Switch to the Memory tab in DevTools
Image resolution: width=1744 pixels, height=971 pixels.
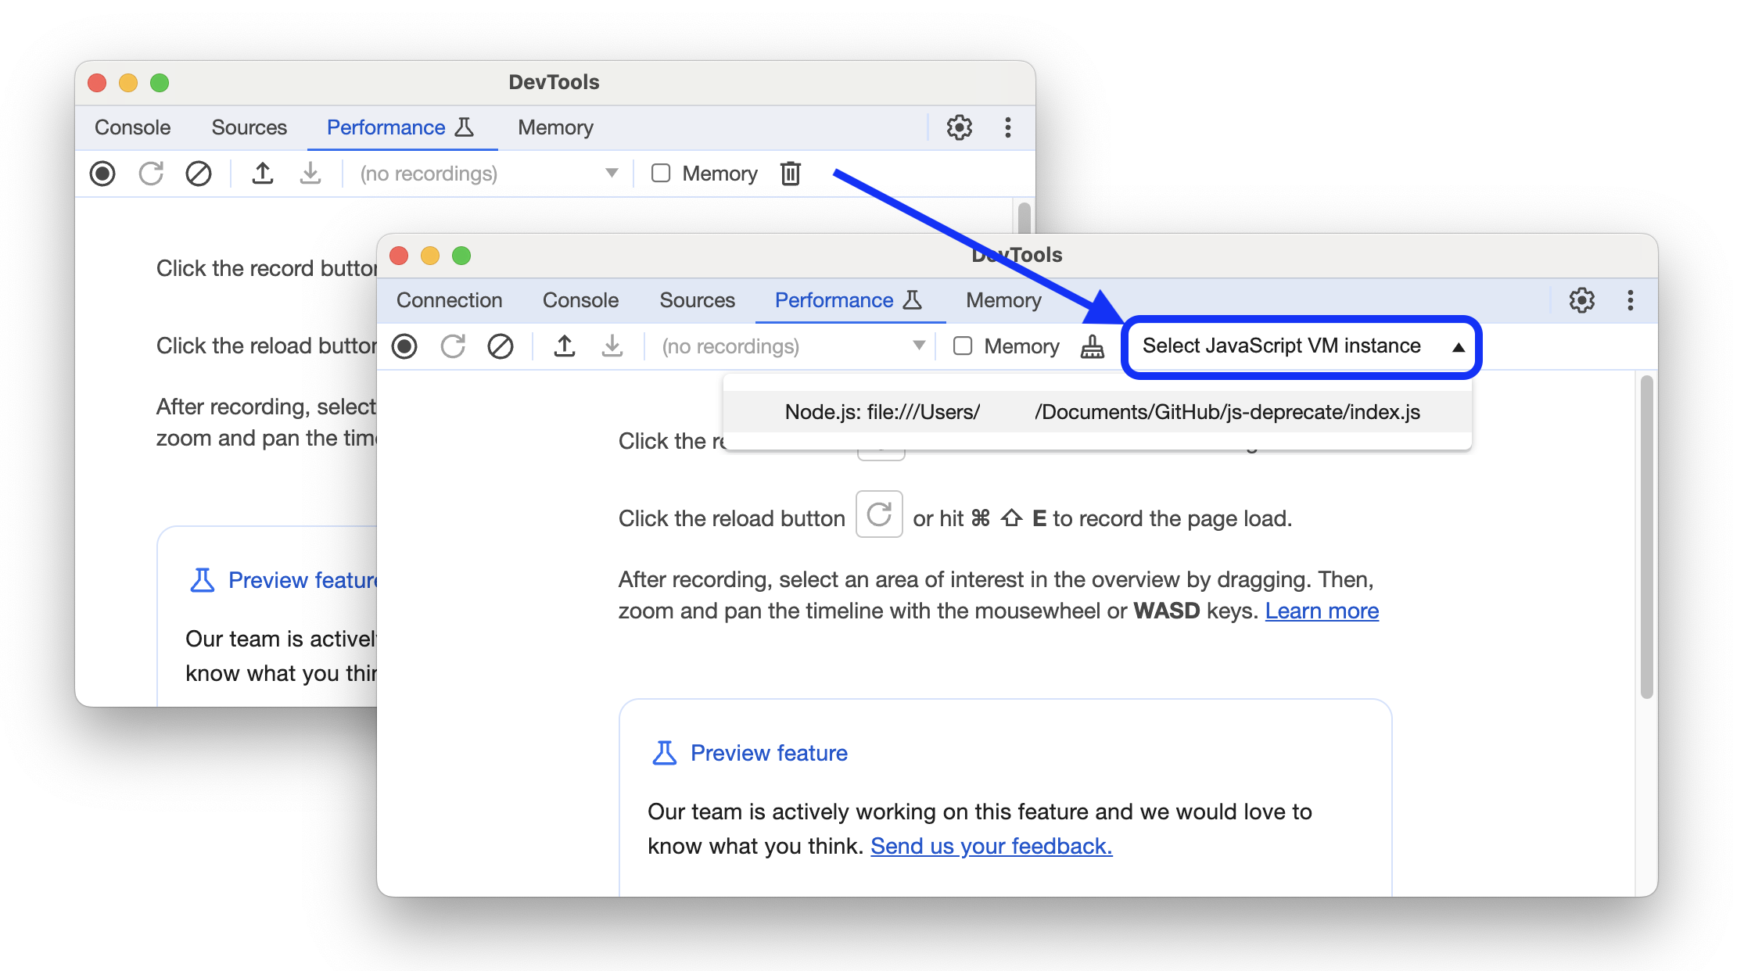click(x=1003, y=300)
